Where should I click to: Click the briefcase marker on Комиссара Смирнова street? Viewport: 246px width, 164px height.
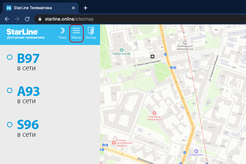click(x=152, y=56)
